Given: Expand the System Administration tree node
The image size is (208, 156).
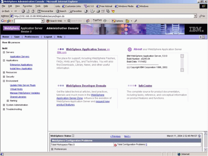Looking at the screenshot, I should 4,105.
